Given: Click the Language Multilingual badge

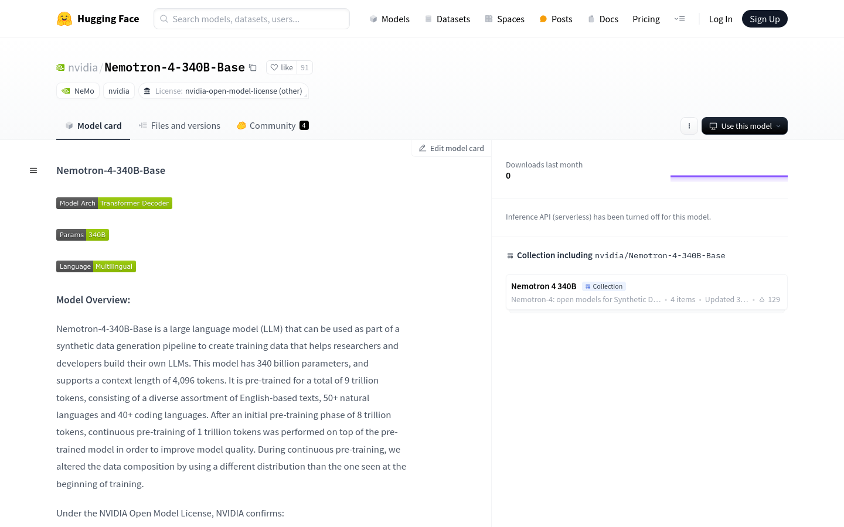Looking at the screenshot, I should click(96, 266).
